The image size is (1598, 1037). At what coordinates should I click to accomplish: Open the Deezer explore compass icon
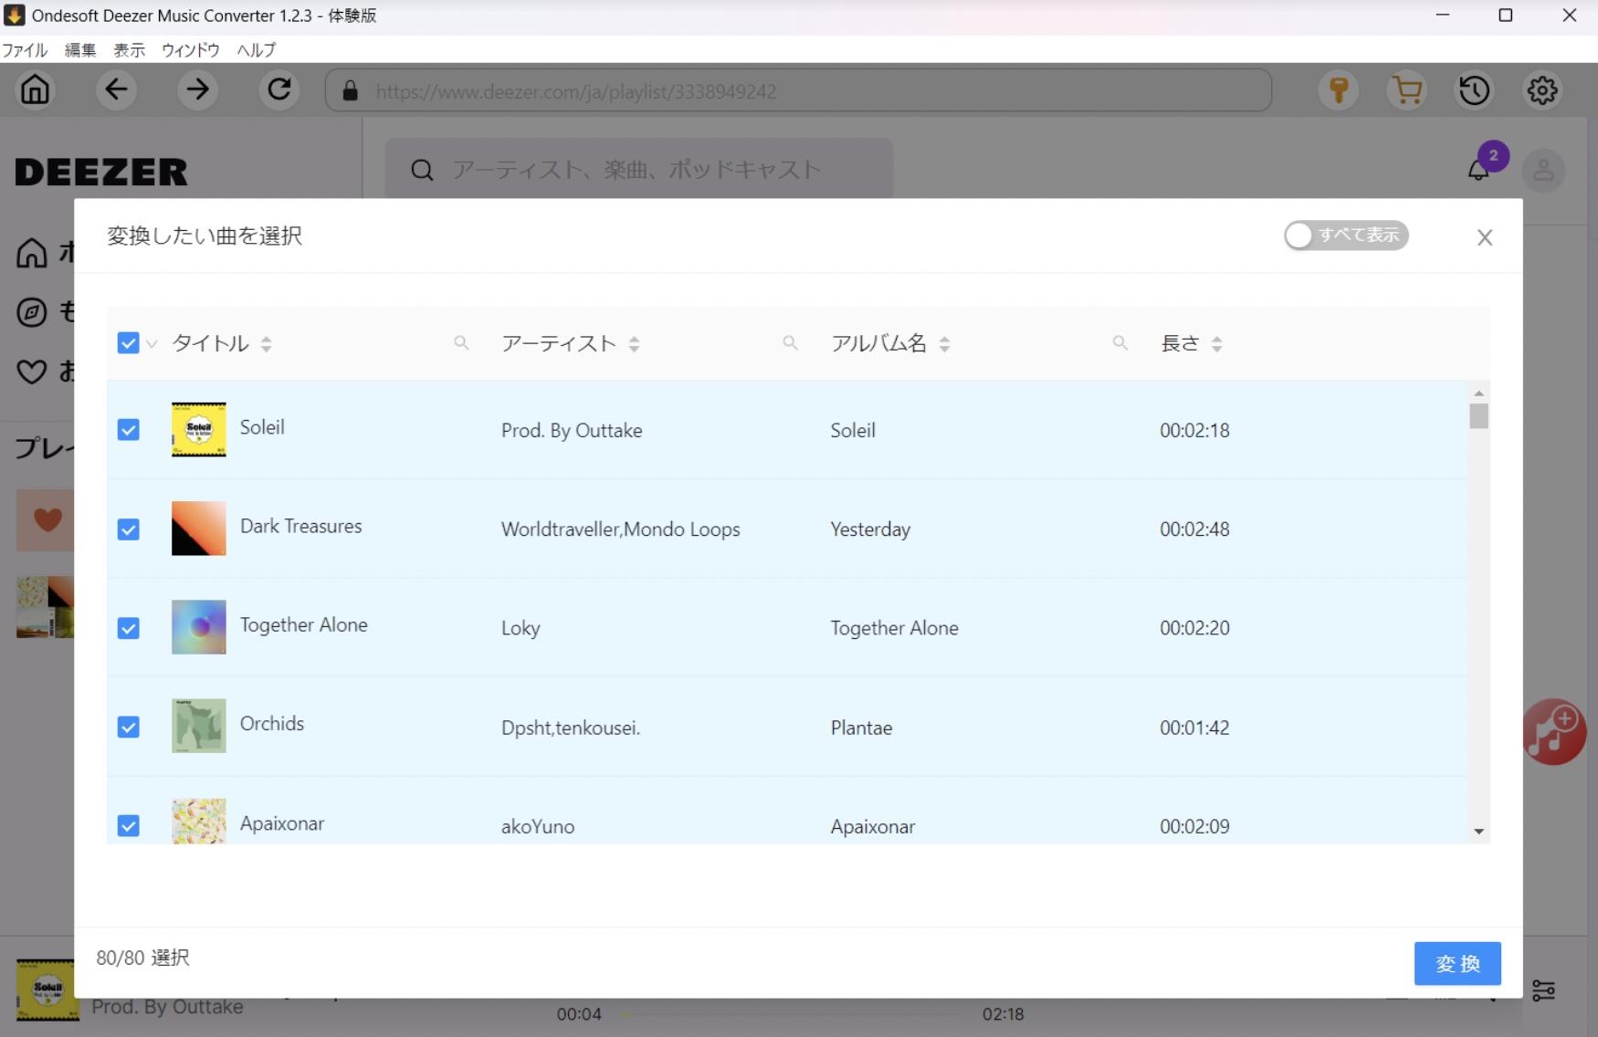tap(32, 312)
